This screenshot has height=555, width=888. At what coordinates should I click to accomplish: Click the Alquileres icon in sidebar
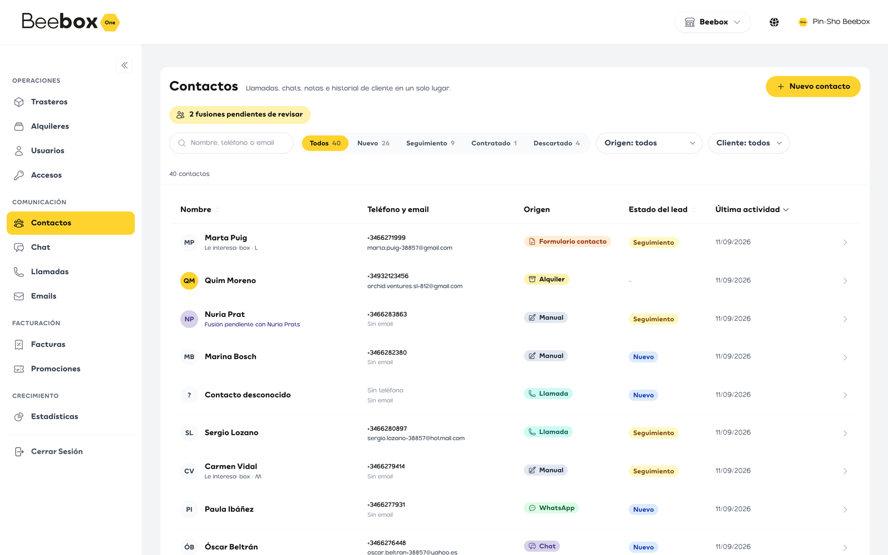click(19, 127)
